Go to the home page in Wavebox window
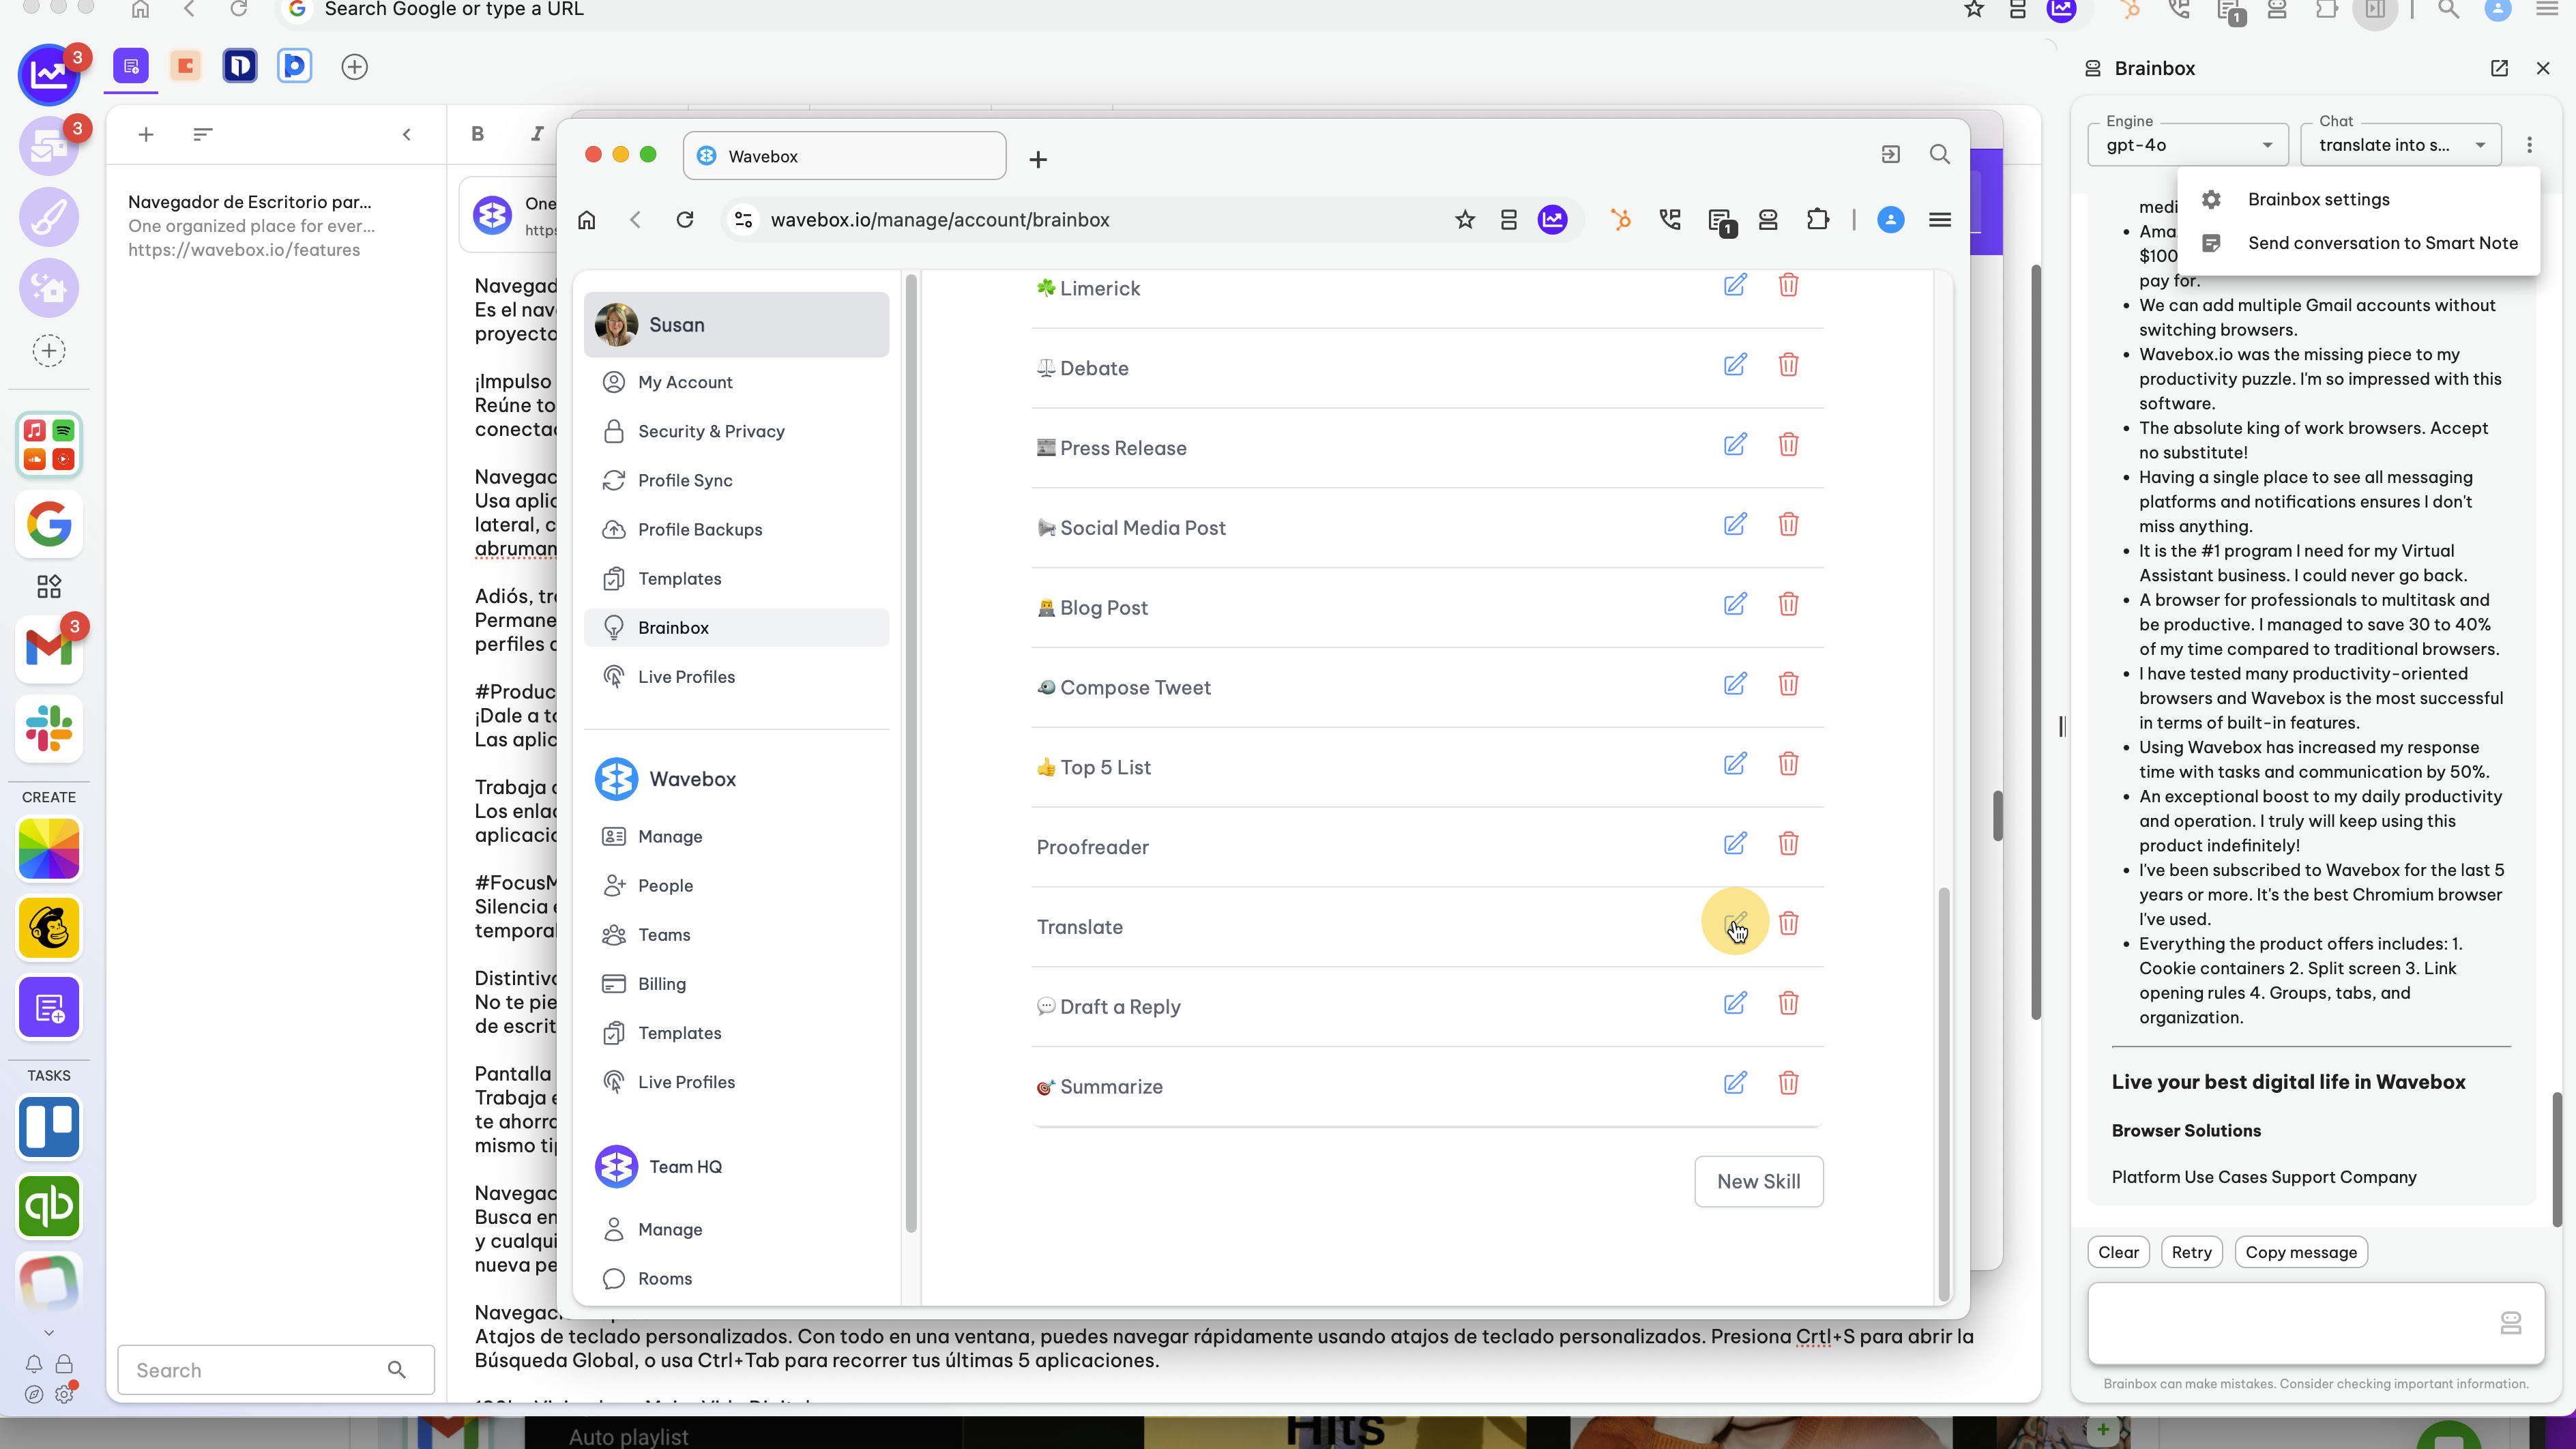 (x=587, y=220)
